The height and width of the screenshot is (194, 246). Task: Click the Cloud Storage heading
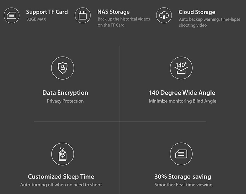click(x=197, y=12)
